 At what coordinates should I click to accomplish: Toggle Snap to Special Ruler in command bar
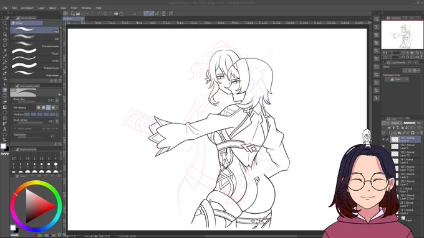click(152, 14)
